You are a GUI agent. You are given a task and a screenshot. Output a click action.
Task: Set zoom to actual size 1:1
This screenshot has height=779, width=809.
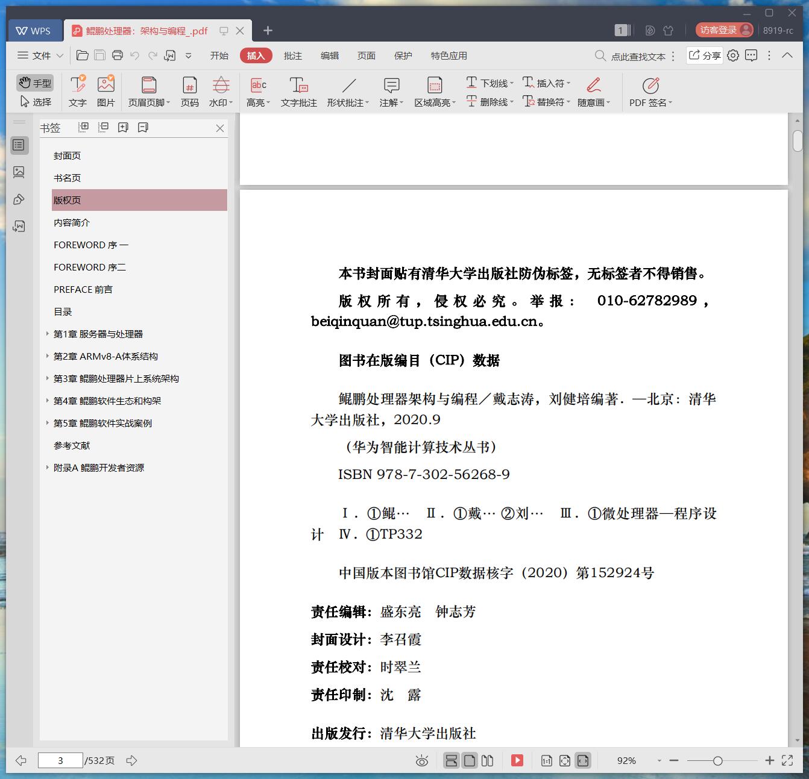[547, 761]
